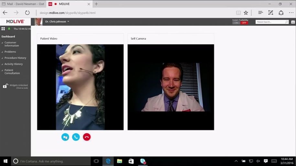This screenshot has width=296, height=166.
Task: Open Windows Store from taskbar
Action: 131,161
